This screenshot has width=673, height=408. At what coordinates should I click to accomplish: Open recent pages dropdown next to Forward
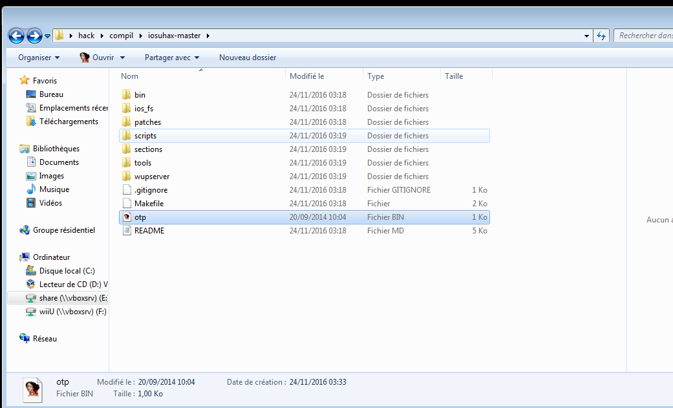[x=47, y=36]
